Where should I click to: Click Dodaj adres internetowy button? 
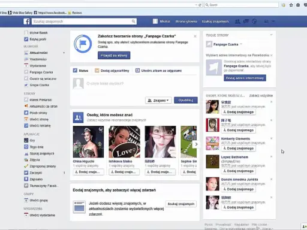(245, 78)
